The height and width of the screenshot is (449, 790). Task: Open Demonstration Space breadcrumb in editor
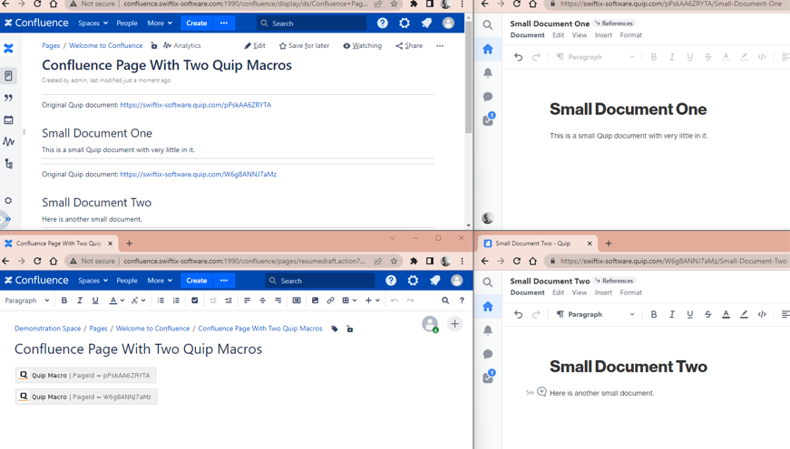click(47, 329)
